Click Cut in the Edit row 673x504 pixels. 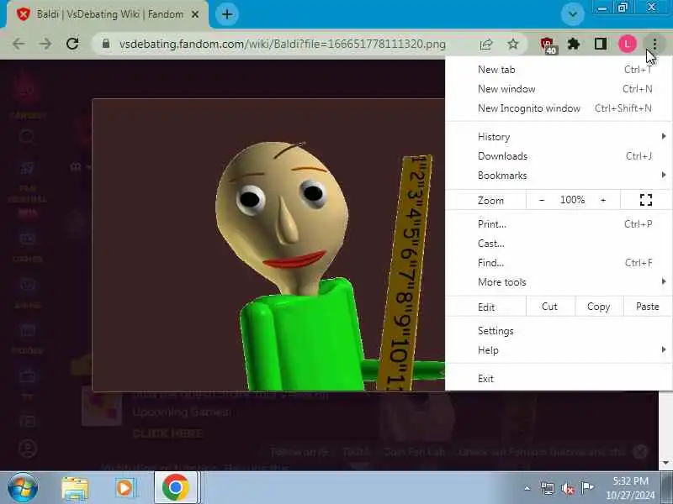550,307
